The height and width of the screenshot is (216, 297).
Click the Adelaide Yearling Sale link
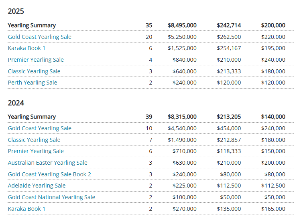(37, 186)
